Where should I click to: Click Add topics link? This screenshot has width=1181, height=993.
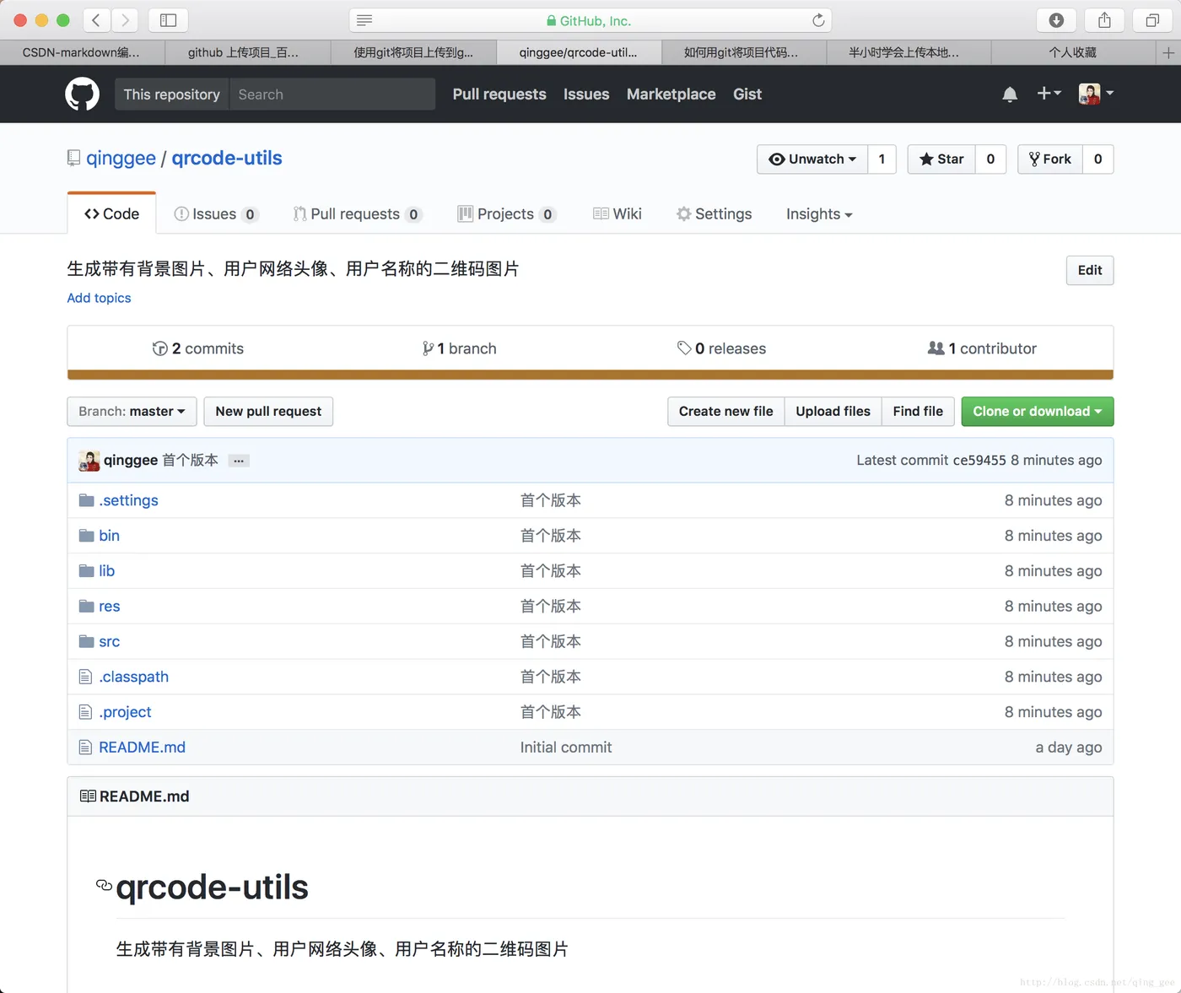(100, 298)
